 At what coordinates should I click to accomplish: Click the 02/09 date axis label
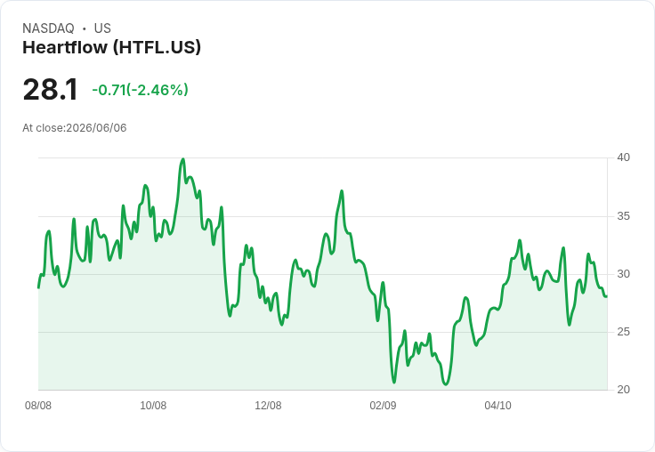[x=383, y=405]
